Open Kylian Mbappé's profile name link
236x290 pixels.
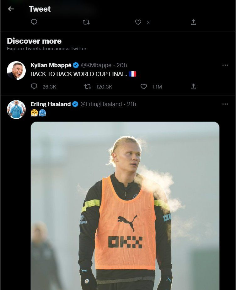[51, 65]
